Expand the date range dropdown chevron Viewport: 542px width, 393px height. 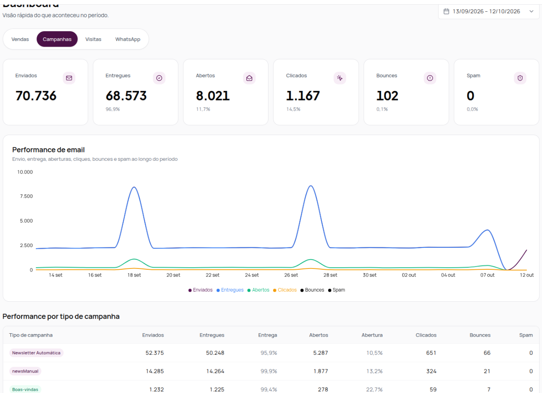(x=531, y=11)
